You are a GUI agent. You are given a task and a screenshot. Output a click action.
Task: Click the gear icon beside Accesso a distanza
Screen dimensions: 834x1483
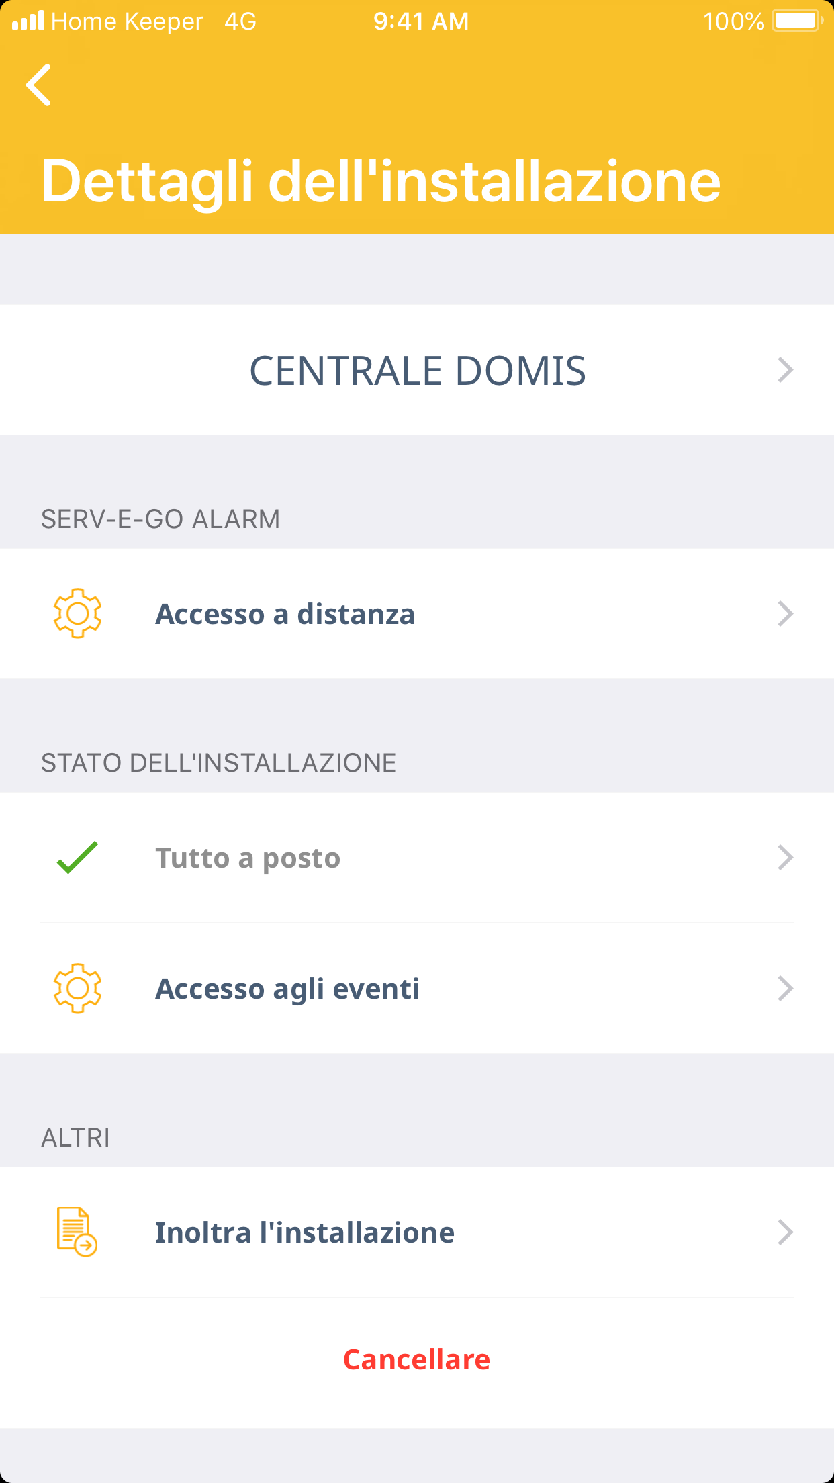pyautogui.click(x=78, y=613)
